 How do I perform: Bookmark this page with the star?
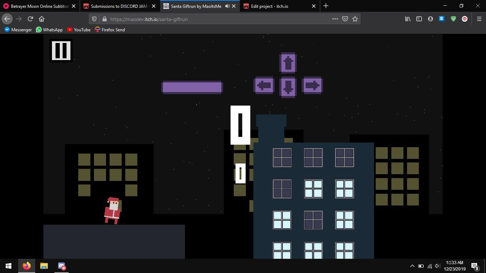(x=355, y=19)
